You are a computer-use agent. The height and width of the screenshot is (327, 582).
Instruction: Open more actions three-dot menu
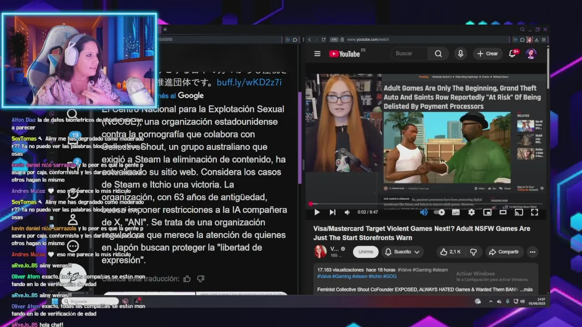point(532,252)
